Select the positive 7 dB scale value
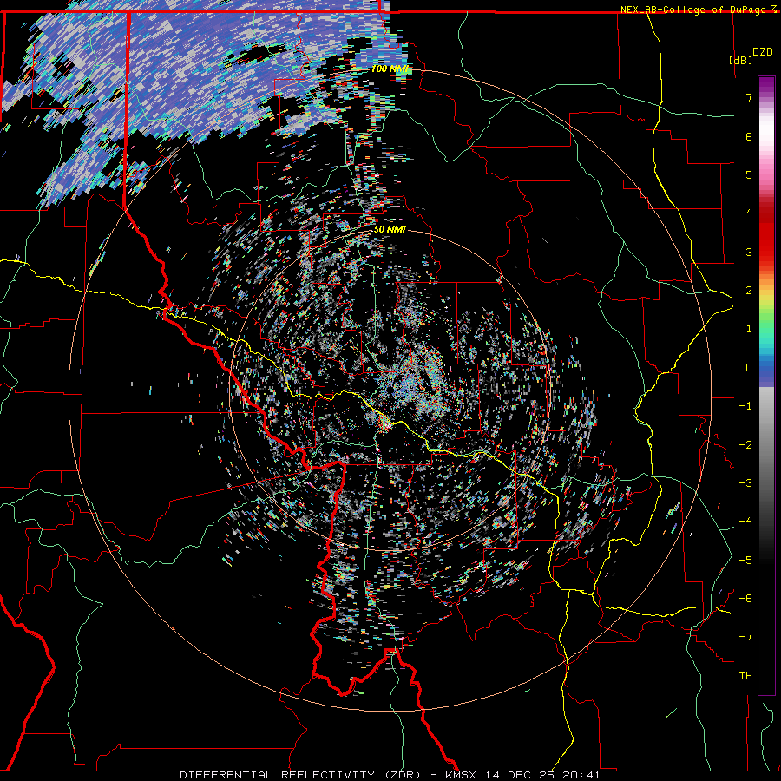781x781 pixels. coord(749,97)
